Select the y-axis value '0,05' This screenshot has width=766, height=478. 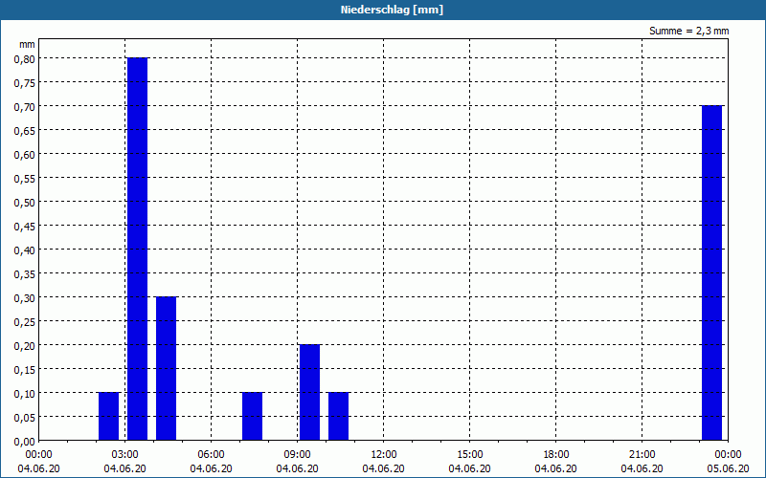pos(25,418)
